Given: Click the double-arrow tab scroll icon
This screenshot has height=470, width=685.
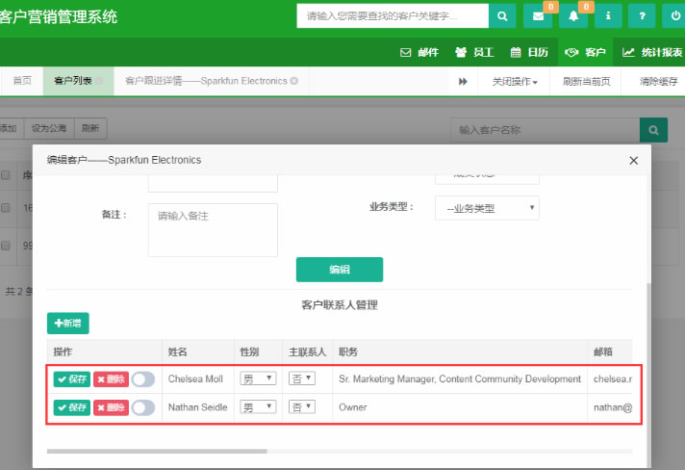Looking at the screenshot, I should (x=463, y=82).
